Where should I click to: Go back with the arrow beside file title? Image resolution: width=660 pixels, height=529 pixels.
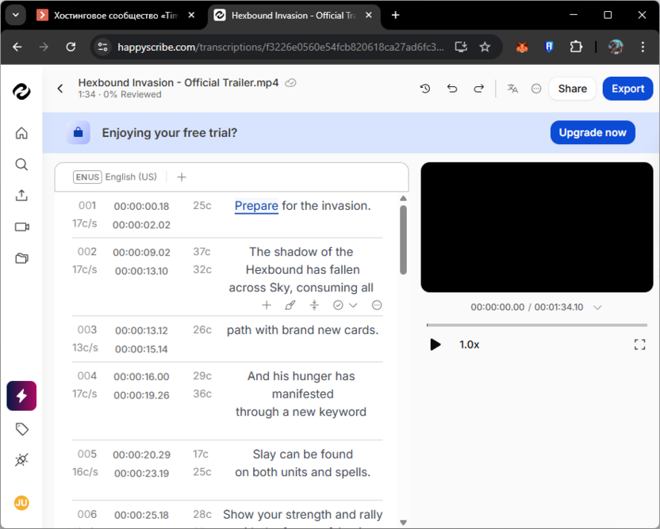pos(60,88)
